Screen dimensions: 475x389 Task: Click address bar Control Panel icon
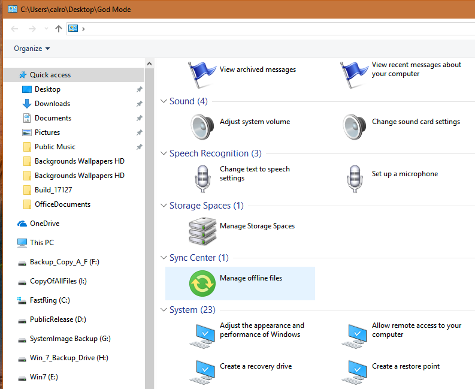(x=73, y=29)
